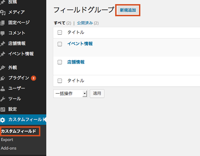Toggle select-all checkbox in table header
This screenshot has height=156, width=200.
(x=60, y=32)
